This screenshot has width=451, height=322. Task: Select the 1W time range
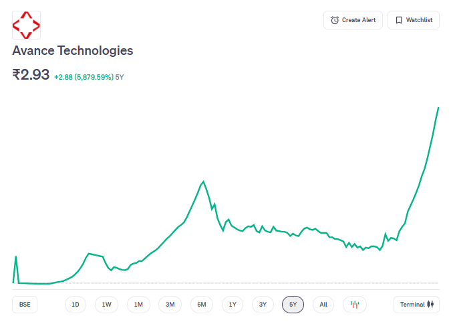(x=107, y=305)
